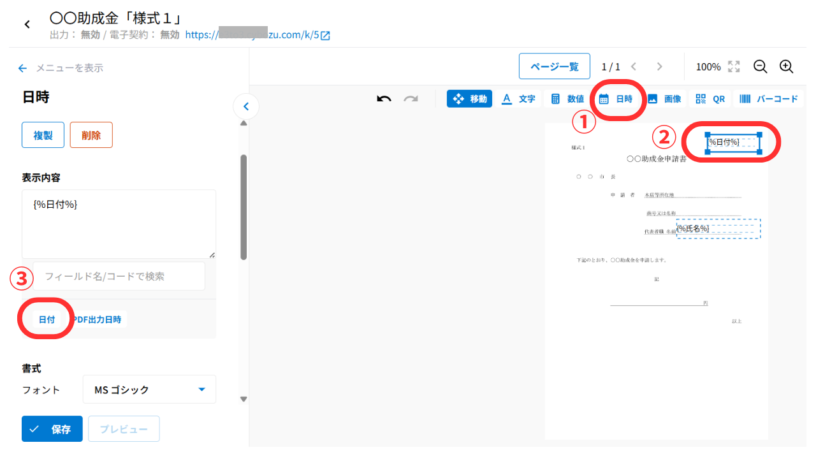Select the 日時 toolbar item
816x459 pixels.
[616, 99]
